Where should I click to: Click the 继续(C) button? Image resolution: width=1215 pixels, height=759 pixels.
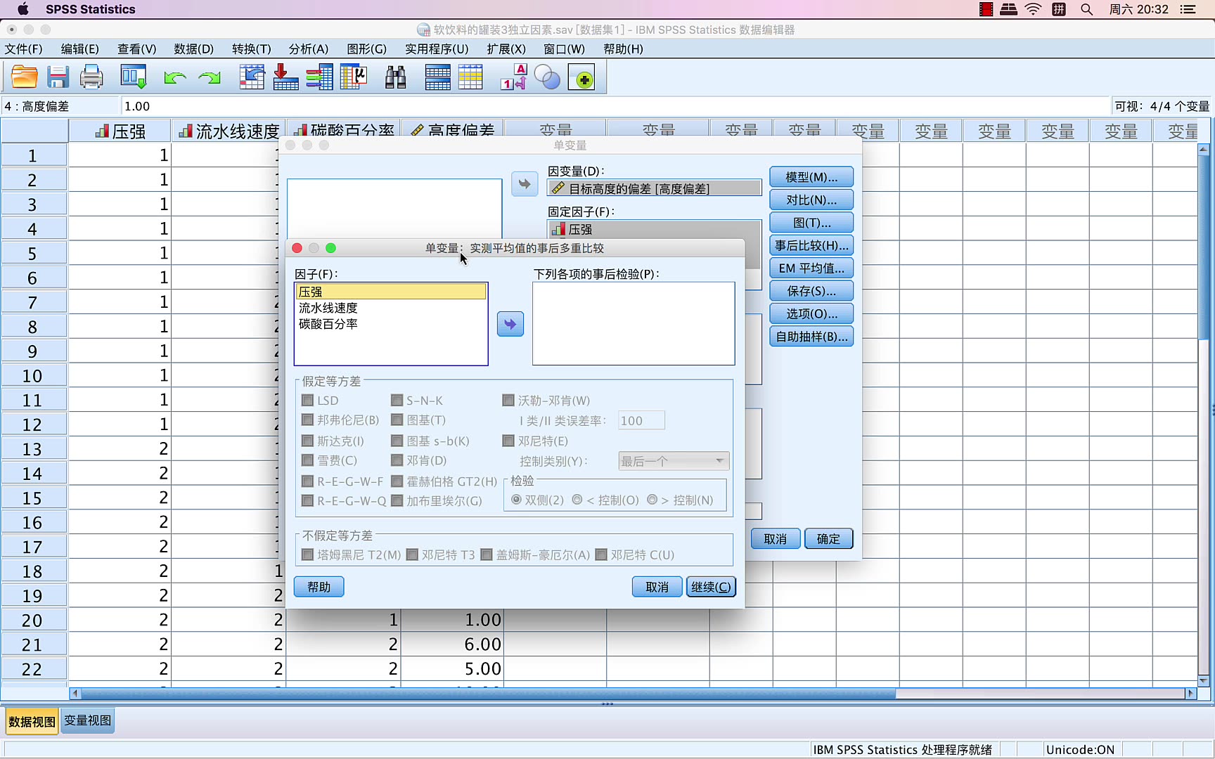point(711,586)
